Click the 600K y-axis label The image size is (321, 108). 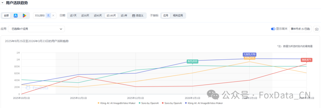[17, 73]
